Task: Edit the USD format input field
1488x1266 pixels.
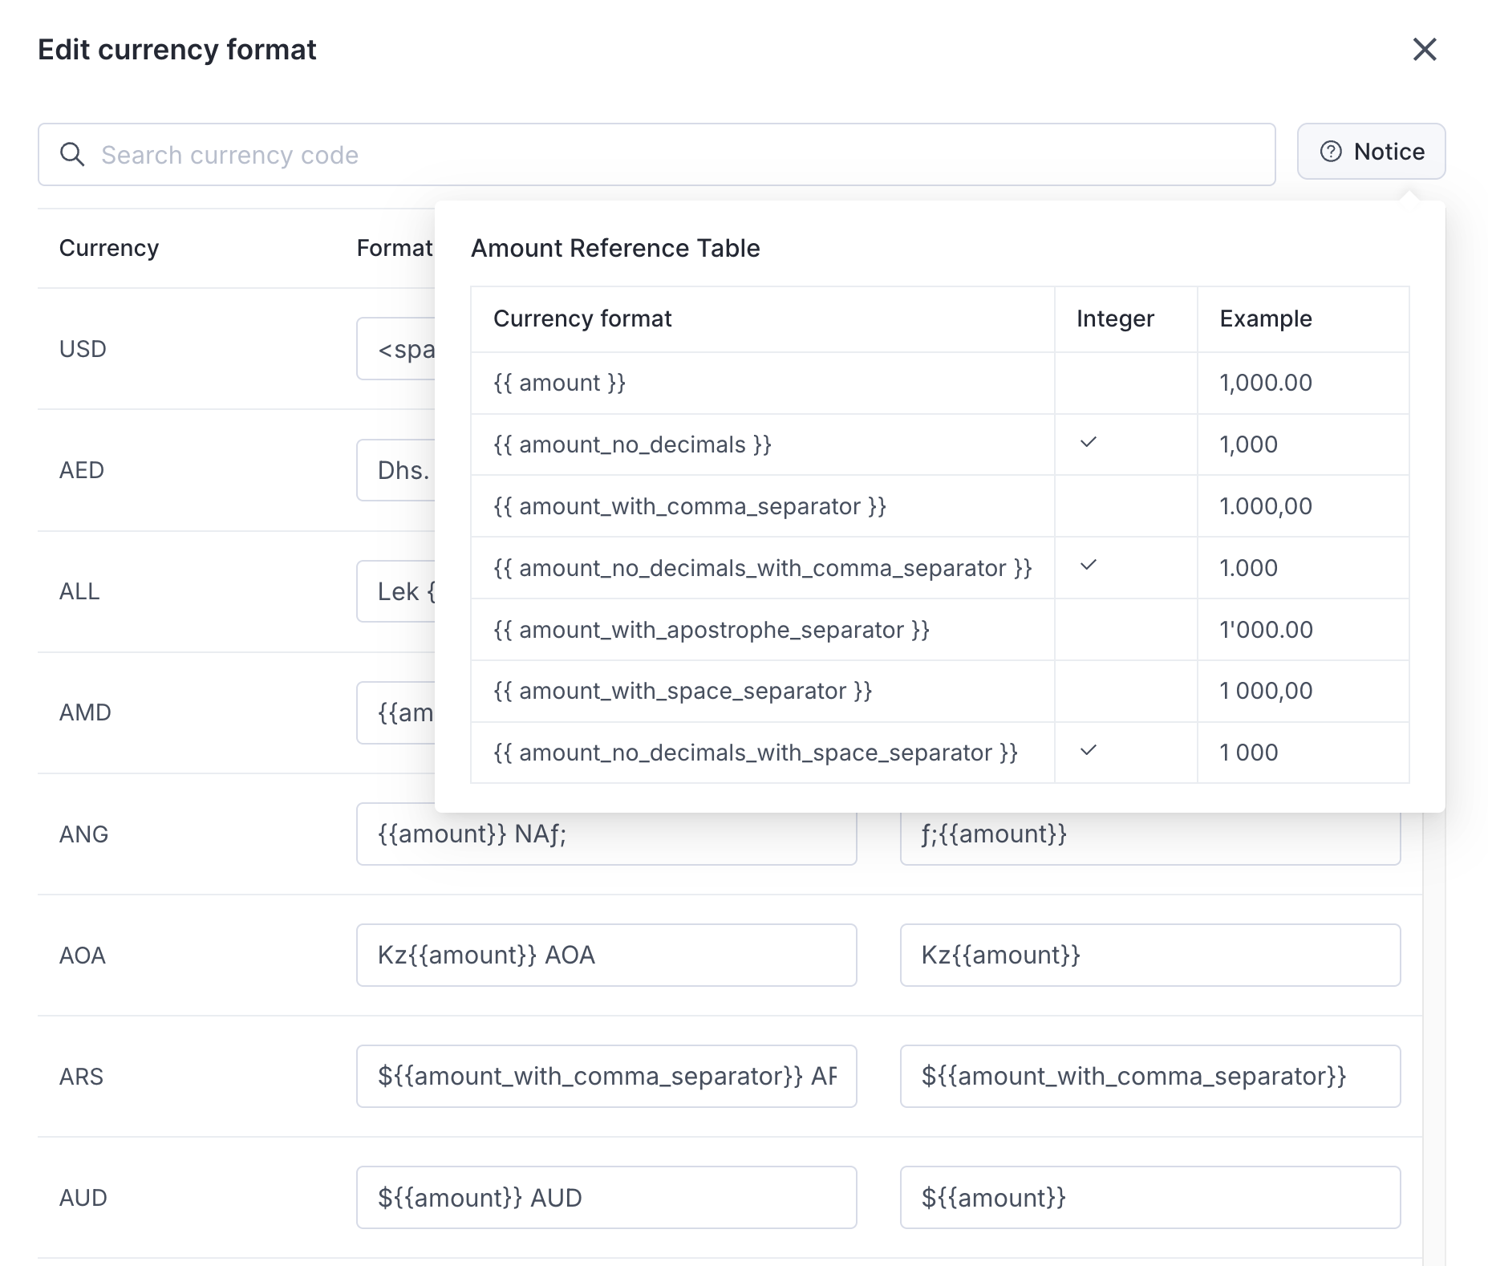Action: 396,349
